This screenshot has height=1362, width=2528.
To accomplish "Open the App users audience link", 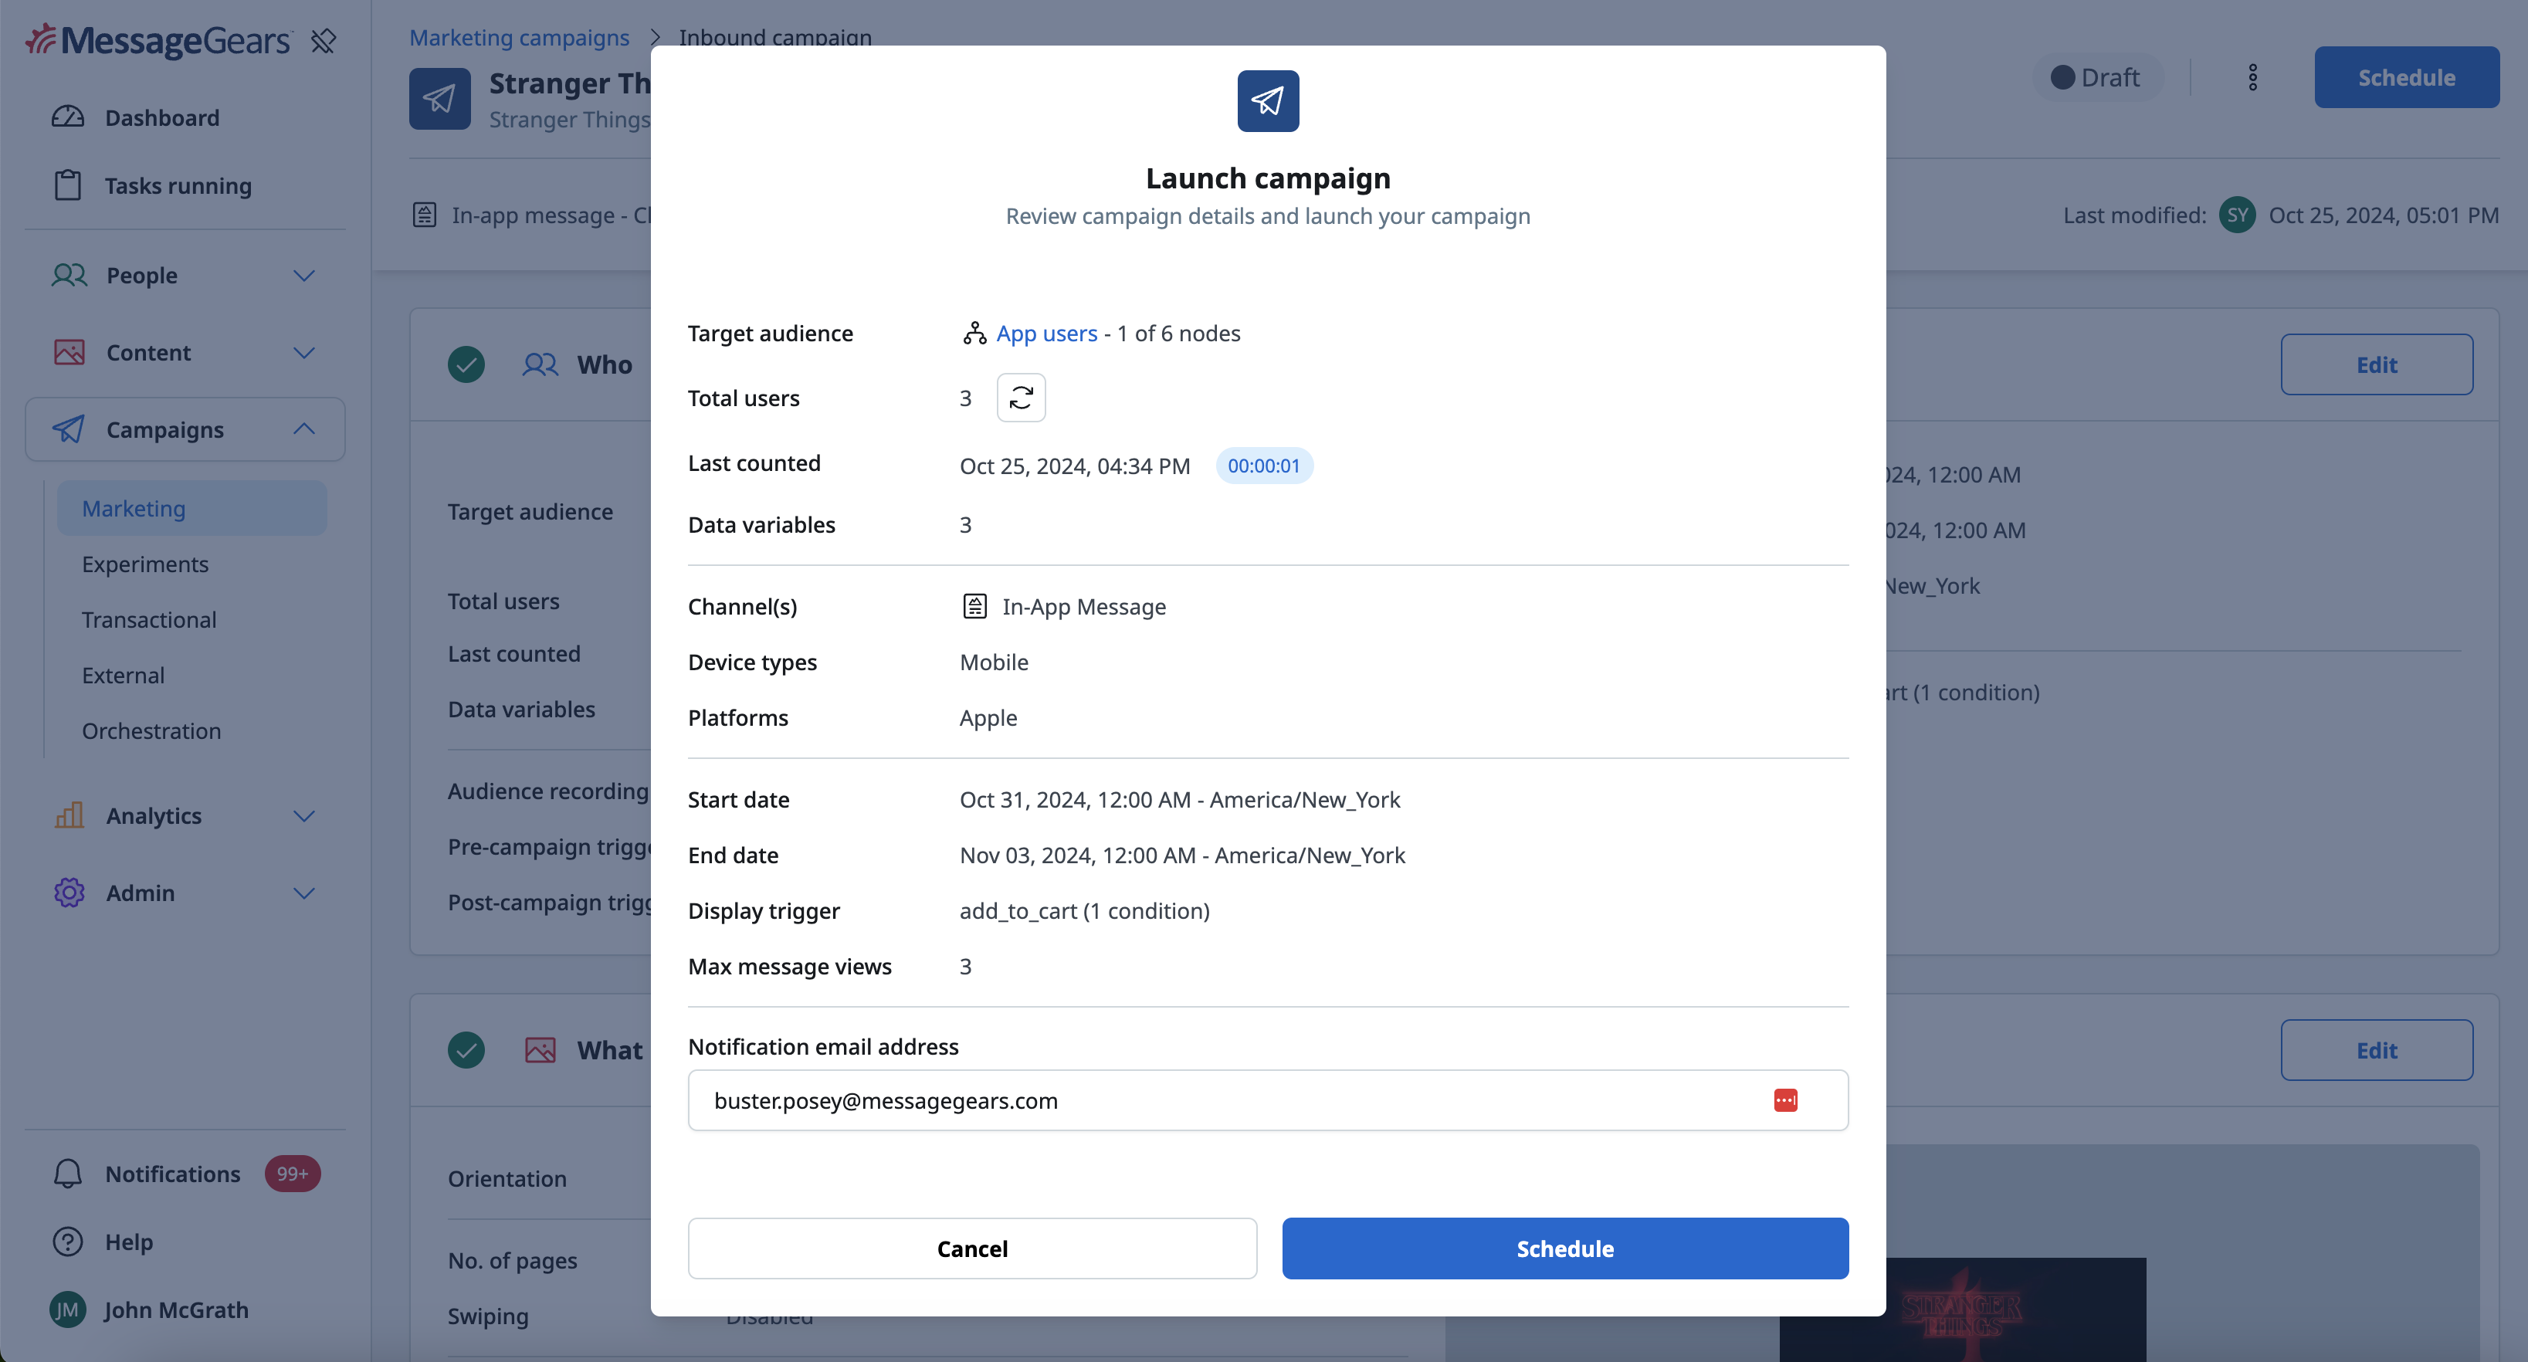I will pyautogui.click(x=1046, y=334).
